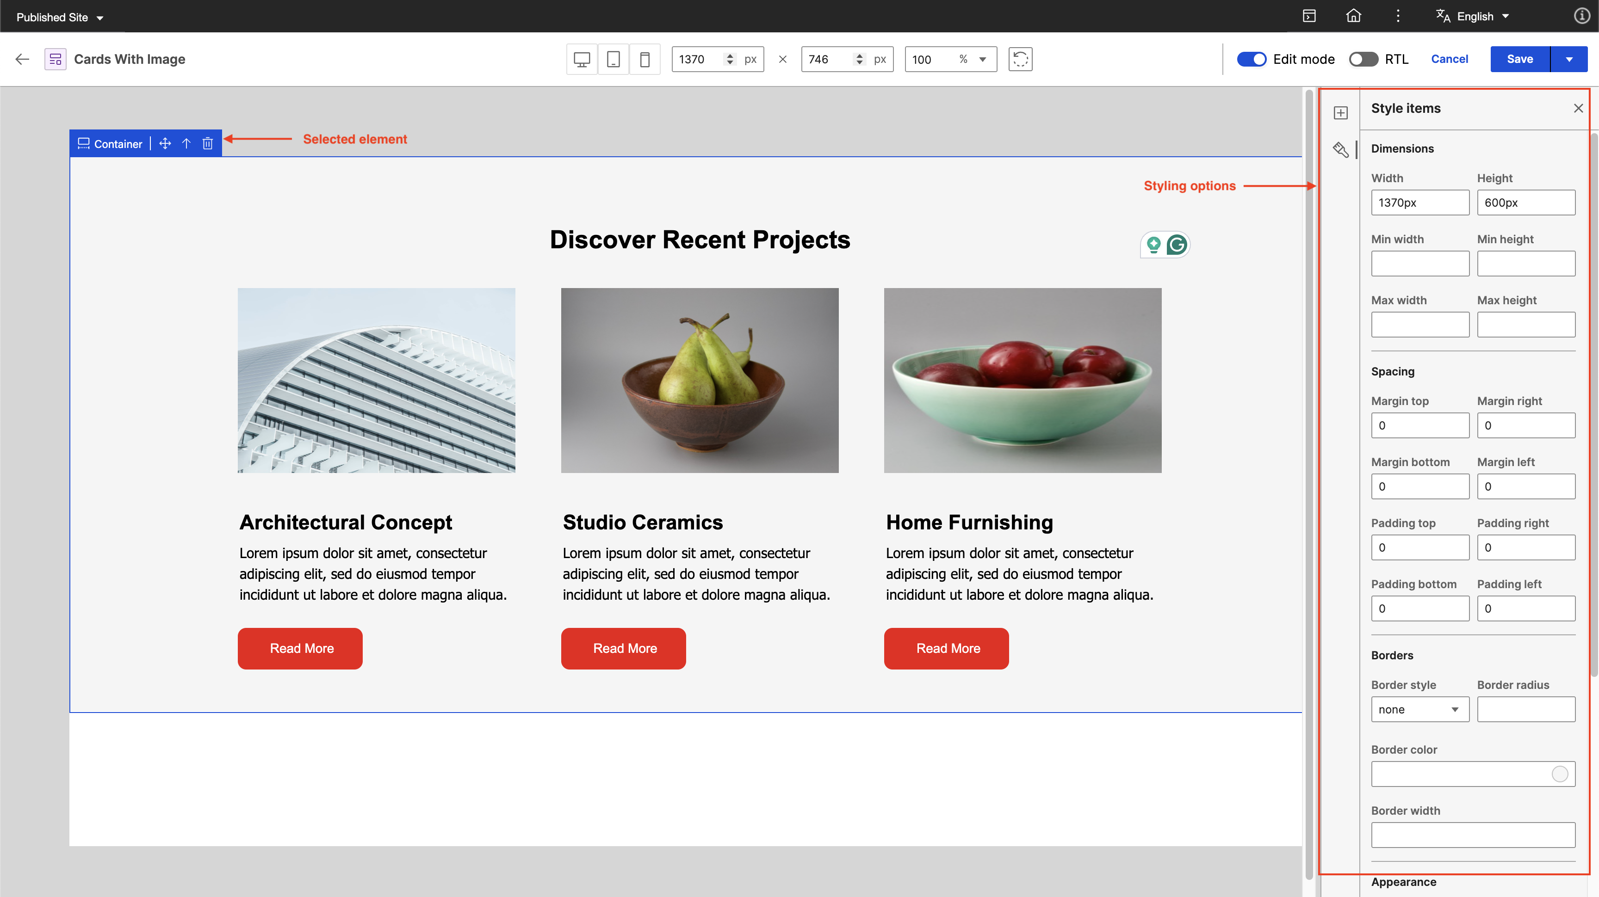Enable the RTL toggle
1599x897 pixels.
pyautogui.click(x=1363, y=59)
